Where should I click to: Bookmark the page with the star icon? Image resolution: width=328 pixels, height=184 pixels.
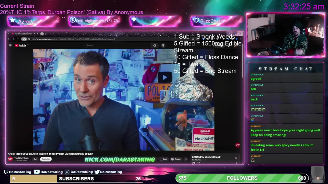(x=197, y=39)
